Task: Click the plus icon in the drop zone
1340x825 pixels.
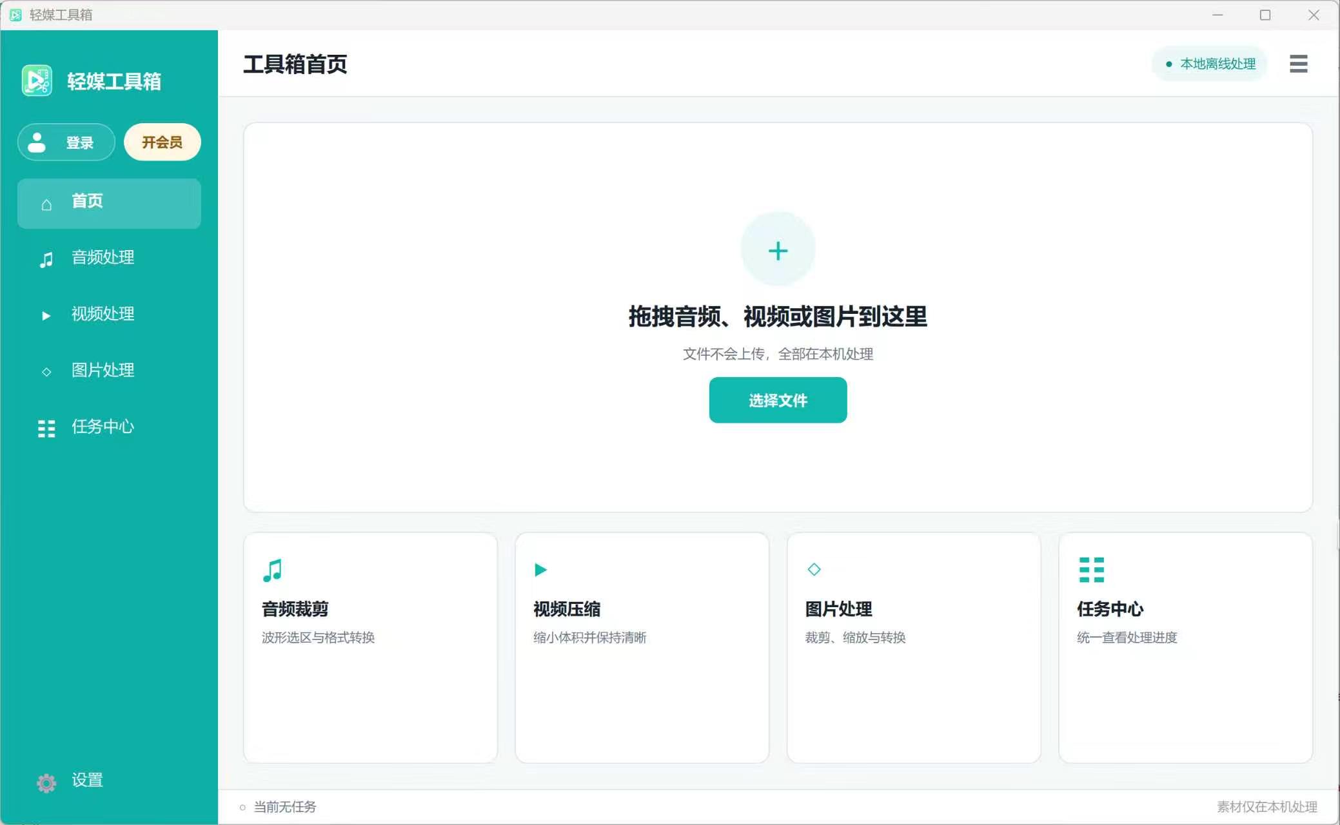Action: coord(778,251)
